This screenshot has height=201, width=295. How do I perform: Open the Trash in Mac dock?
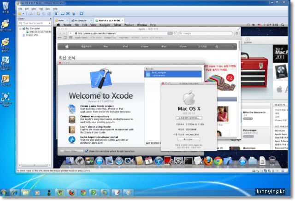click(x=272, y=161)
